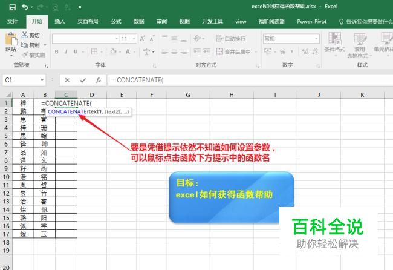The image size is (393, 270).
Task: Click the Insert Function fx button
Action: tap(98, 81)
